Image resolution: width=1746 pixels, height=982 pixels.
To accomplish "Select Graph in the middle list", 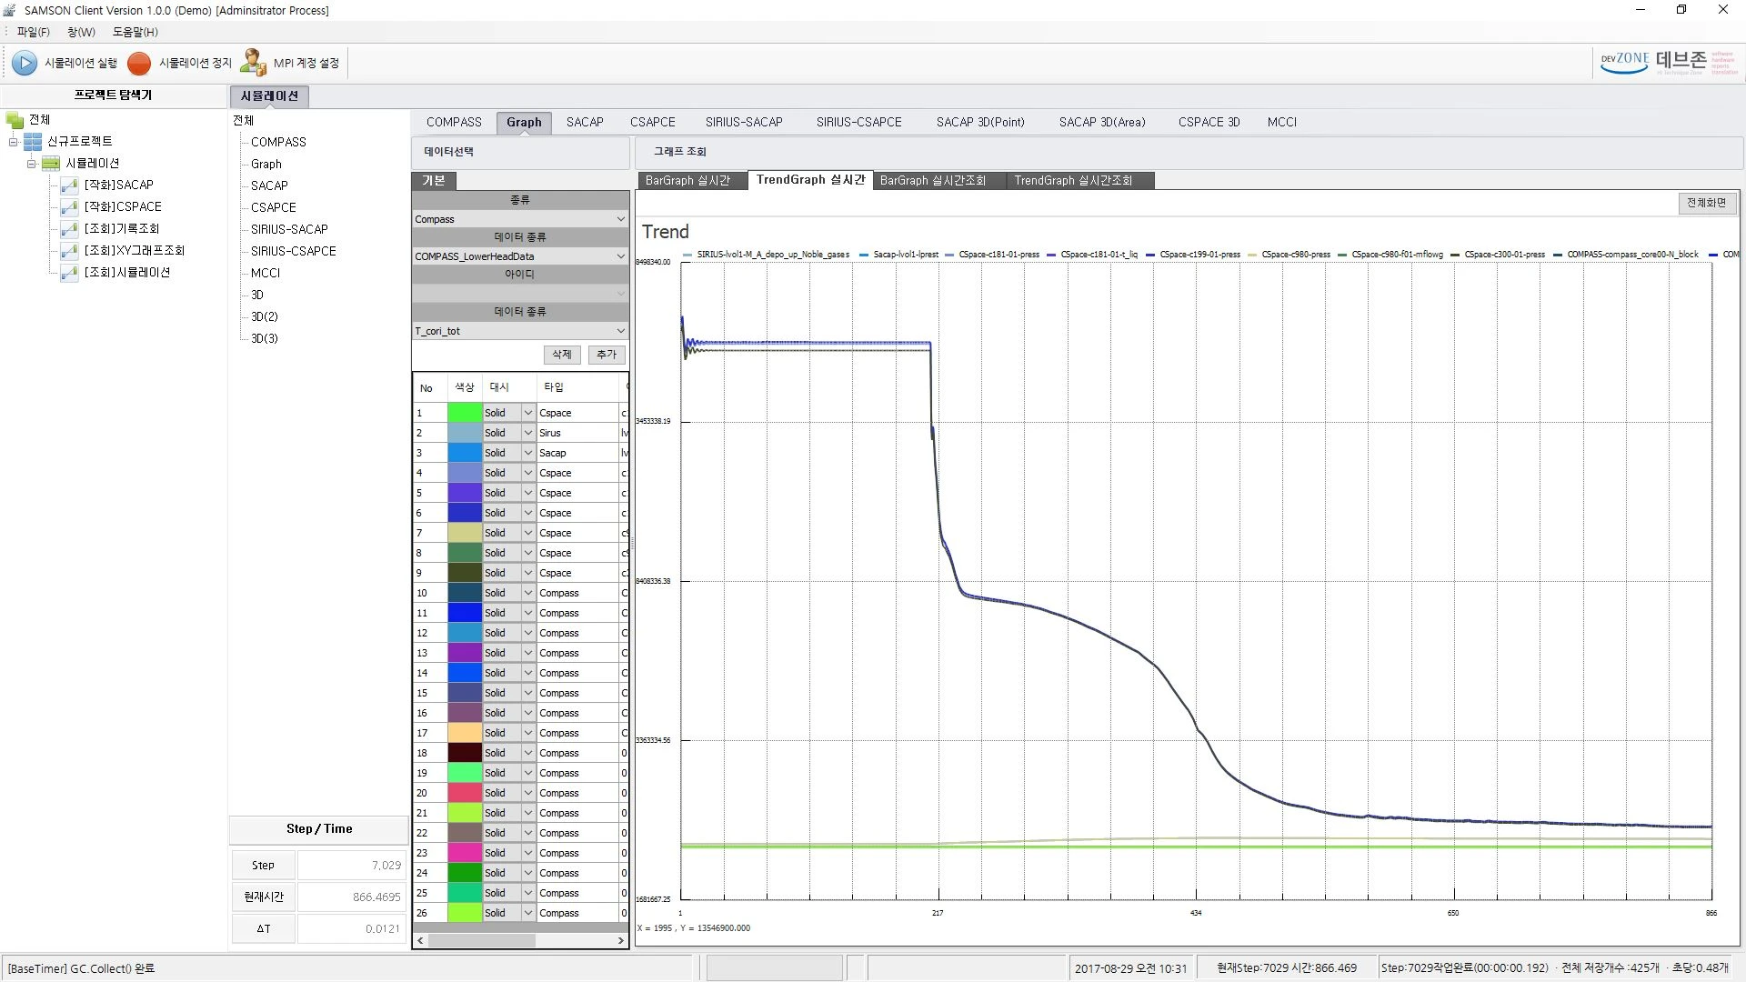I will (266, 164).
